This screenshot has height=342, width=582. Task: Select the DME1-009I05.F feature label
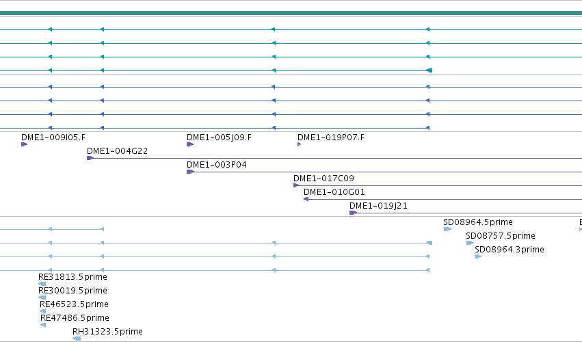click(x=53, y=137)
